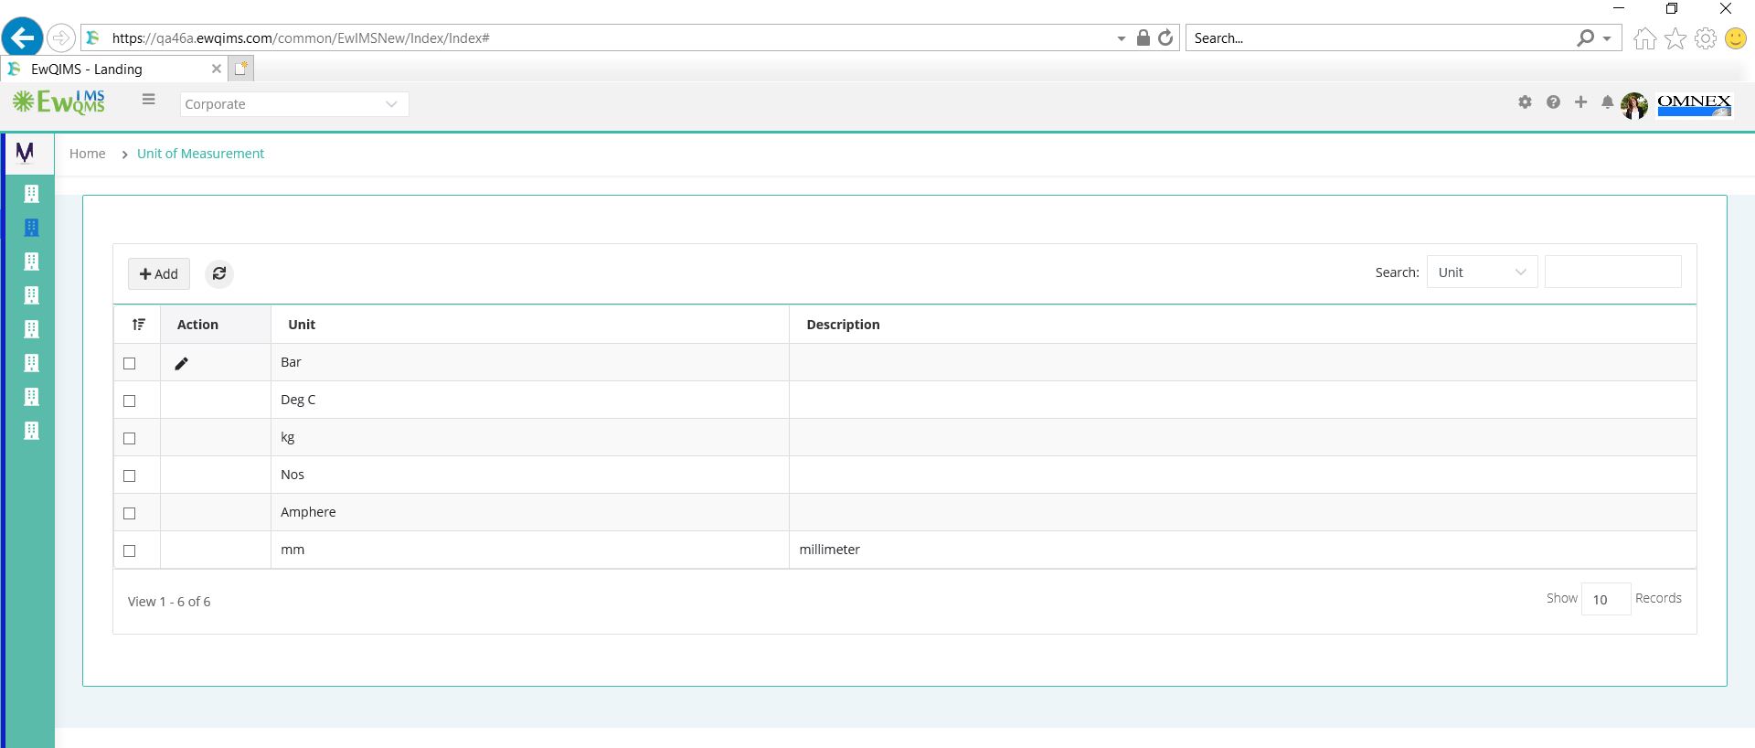
Task: Click the lock security icon in the address bar
Action: click(1143, 37)
